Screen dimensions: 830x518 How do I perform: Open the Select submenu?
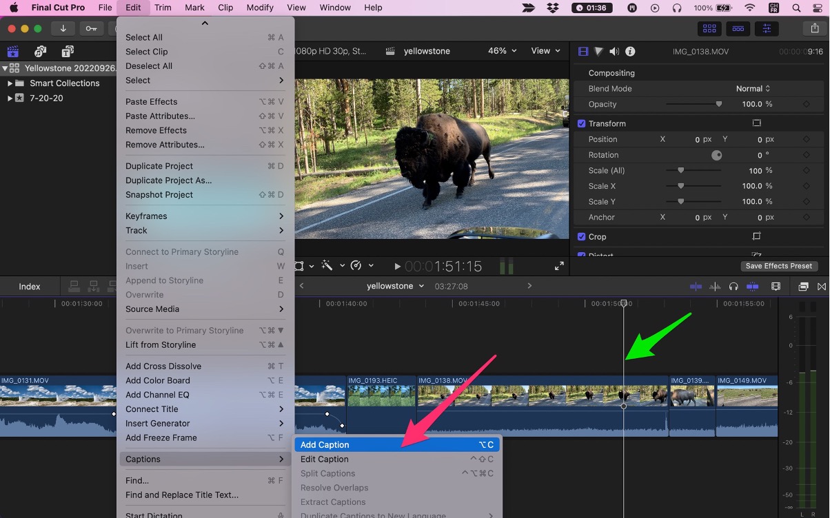pos(205,81)
